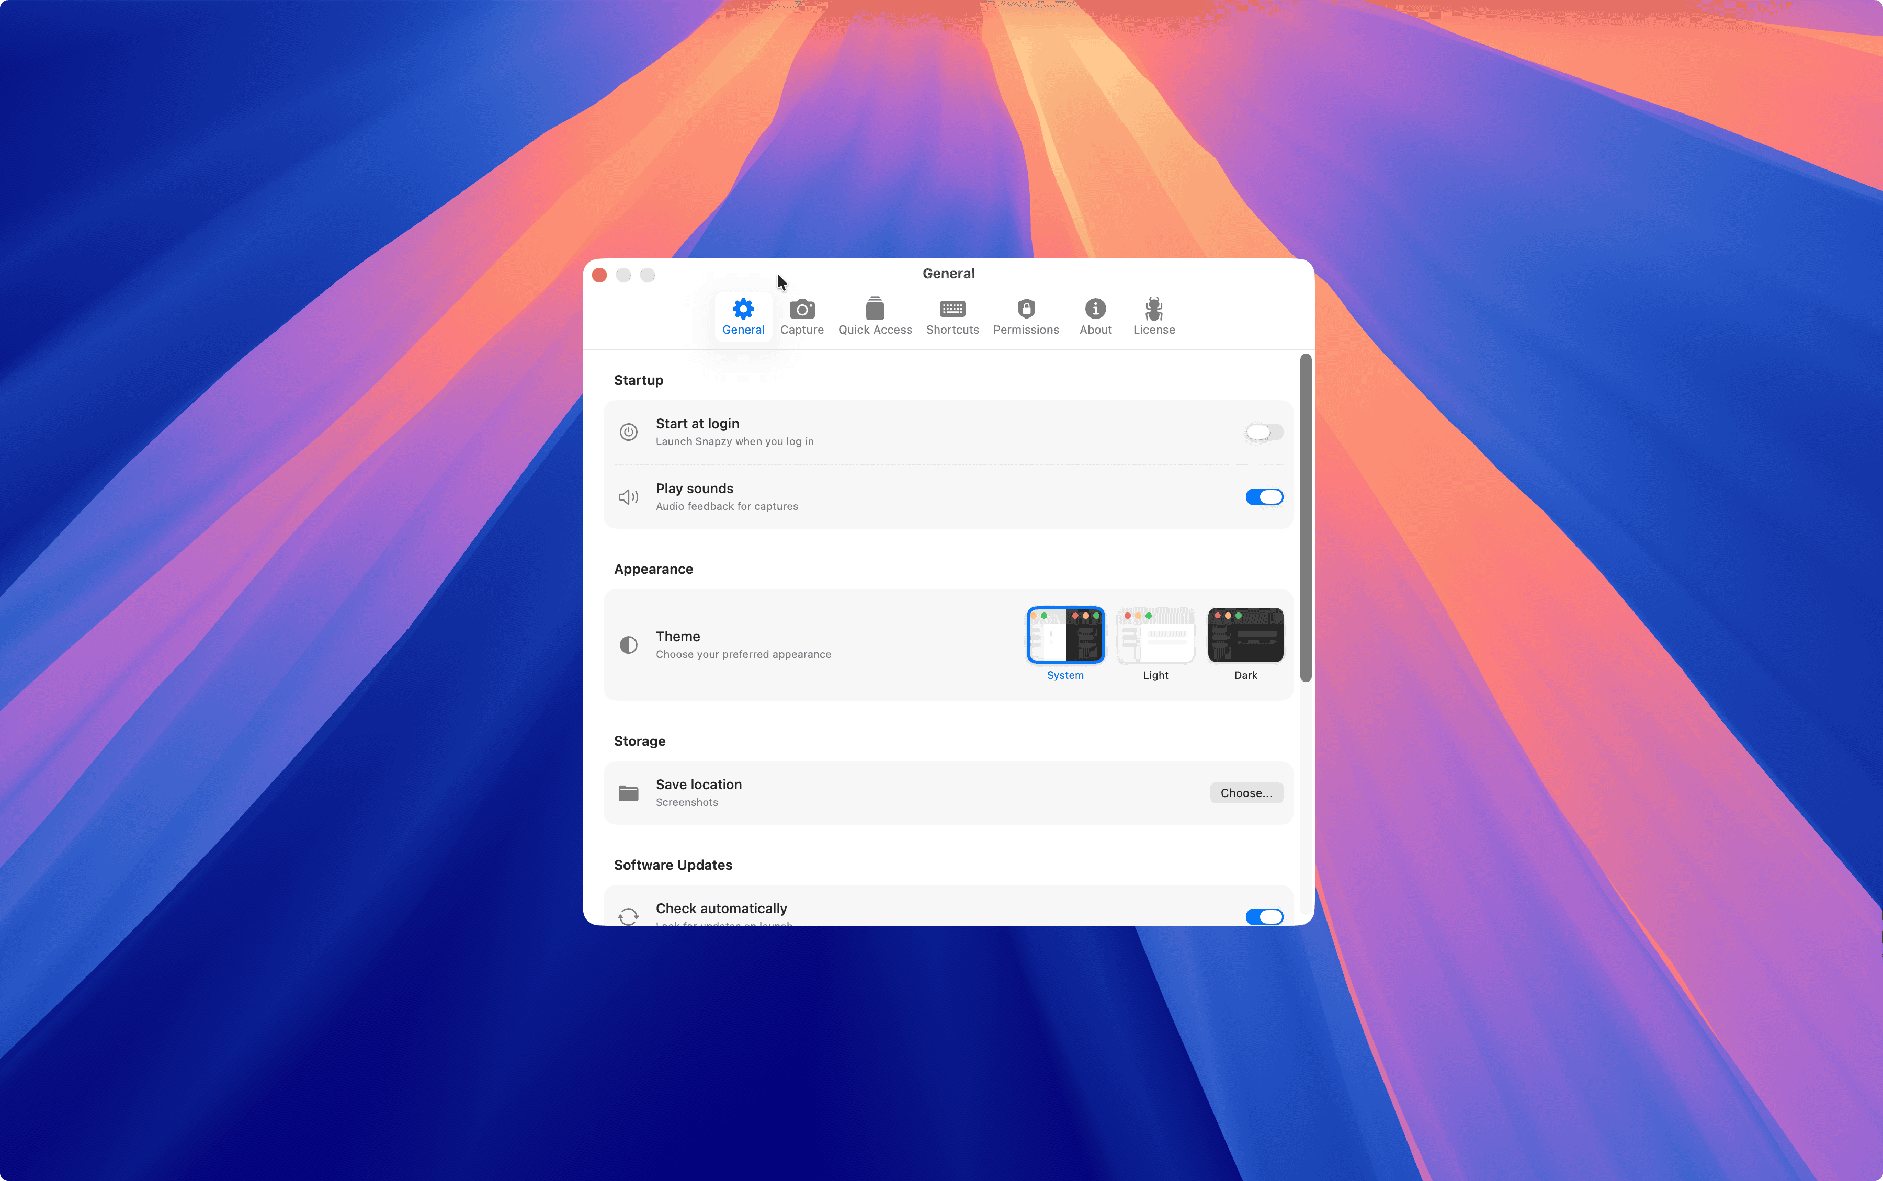Viewport: 1883px width, 1181px height.
Task: Open the Capture camera icon tab
Action: coord(801,309)
